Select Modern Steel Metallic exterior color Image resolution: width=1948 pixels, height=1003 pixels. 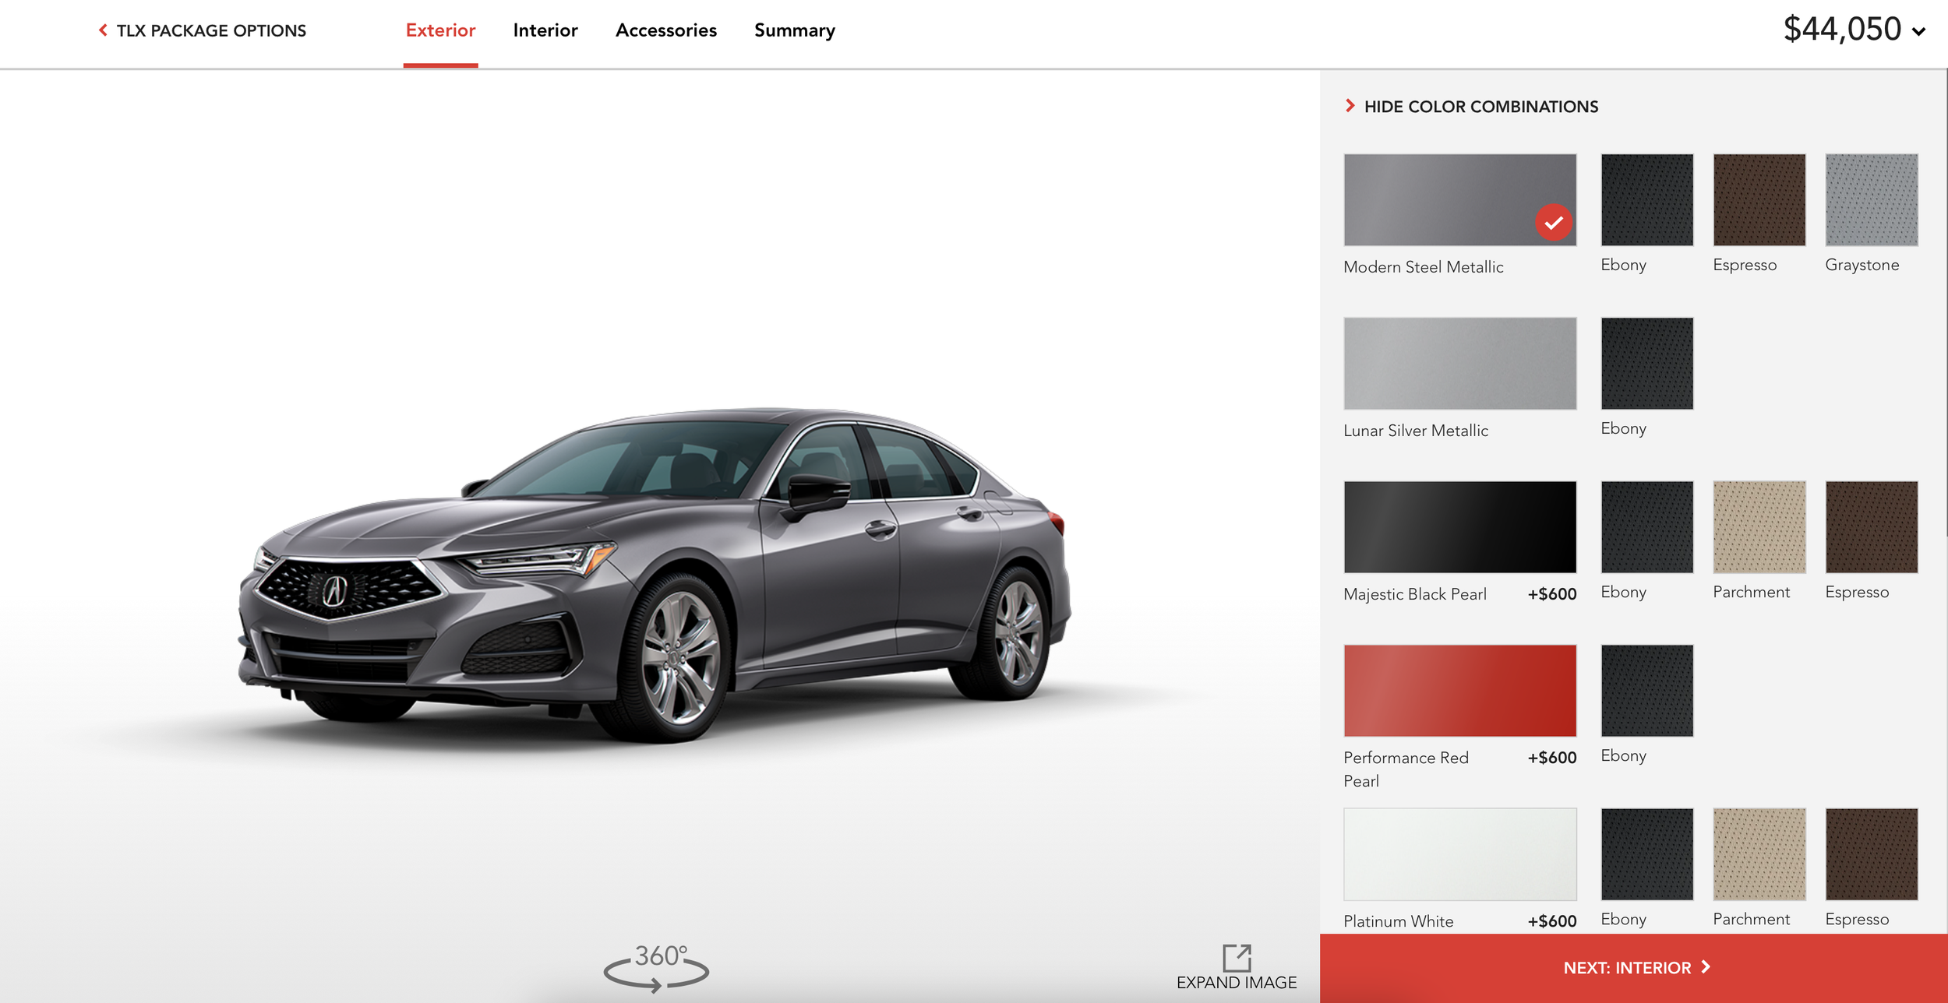1460,200
